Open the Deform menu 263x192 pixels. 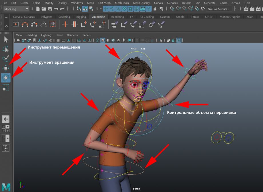[x=186, y=3]
